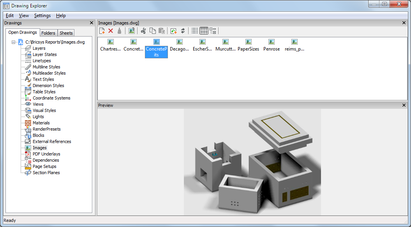Image resolution: width=411 pixels, height=227 pixels.
Task: Select Lights in the drawing tree
Action: click(38, 117)
